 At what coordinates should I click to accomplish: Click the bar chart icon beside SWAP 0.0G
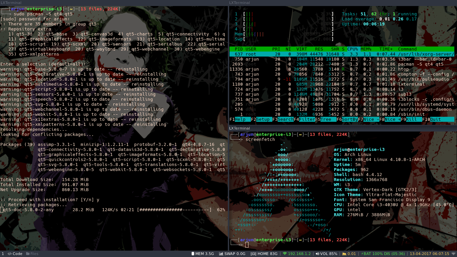click(221, 254)
